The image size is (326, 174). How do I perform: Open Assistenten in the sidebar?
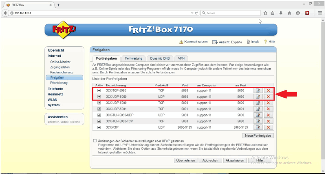(57, 117)
